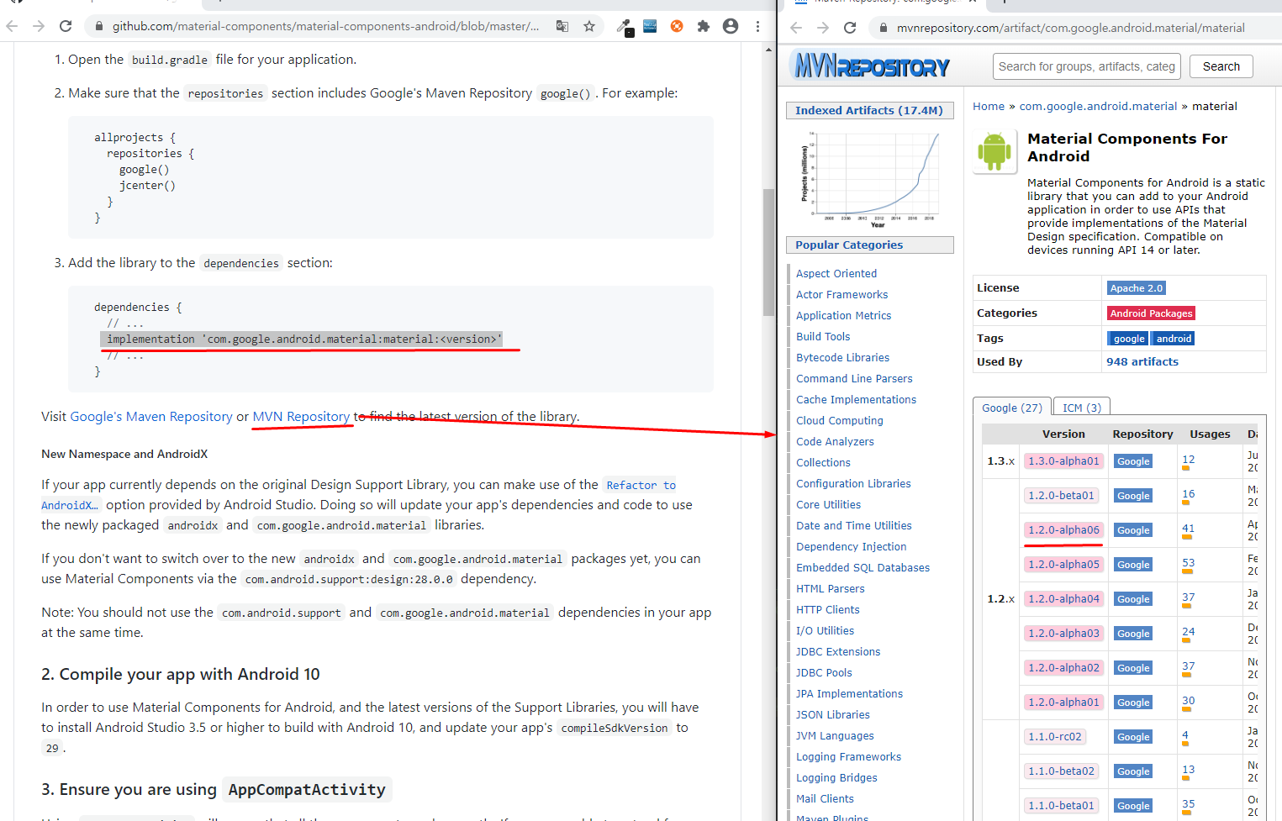The width and height of the screenshot is (1282, 821).
Task: Bookmark the GitHub page with star icon
Action: [x=589, y=26]
